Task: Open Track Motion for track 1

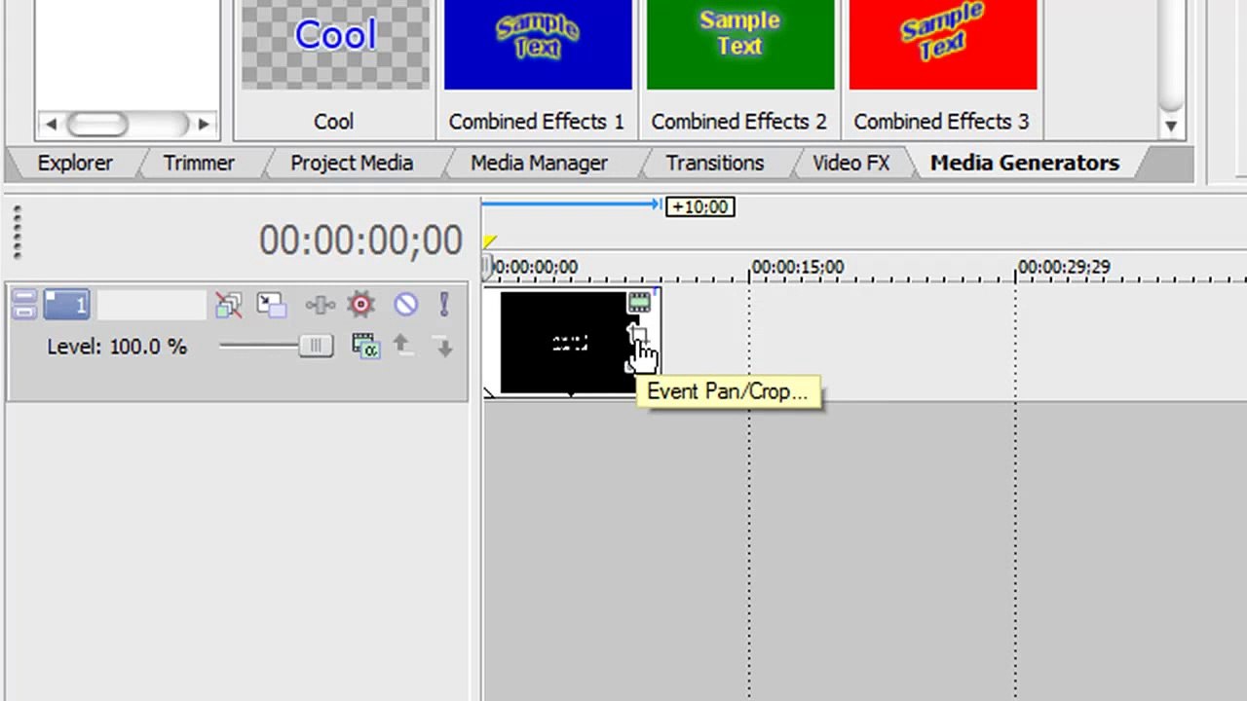Action: (x=272, y=305)
